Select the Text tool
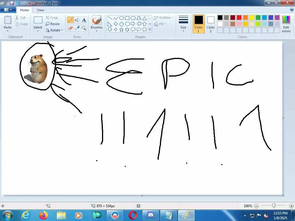 point(84,20)
